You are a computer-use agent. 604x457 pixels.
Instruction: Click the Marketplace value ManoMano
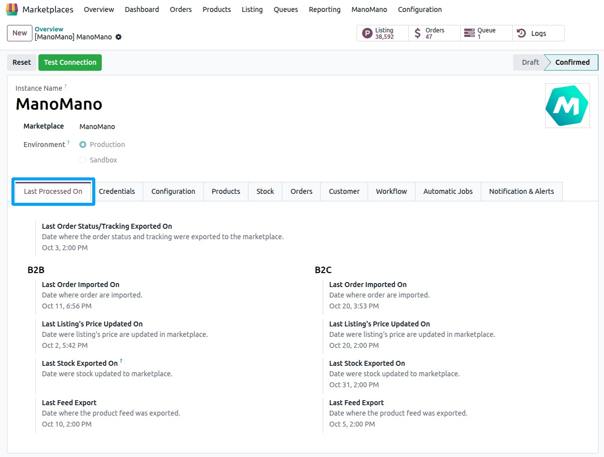pos(97,127)
